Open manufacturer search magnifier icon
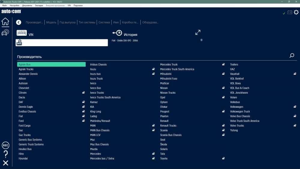Image resolution: width=300 pixels, height=169 pixels. (292, 56)
